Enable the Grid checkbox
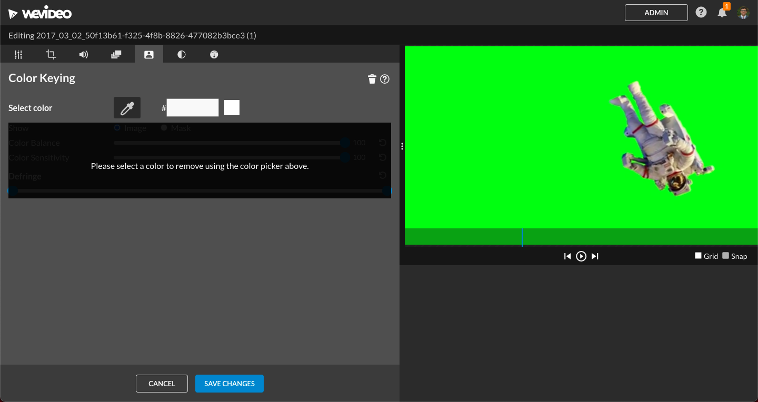 click(x=698, y=256)
